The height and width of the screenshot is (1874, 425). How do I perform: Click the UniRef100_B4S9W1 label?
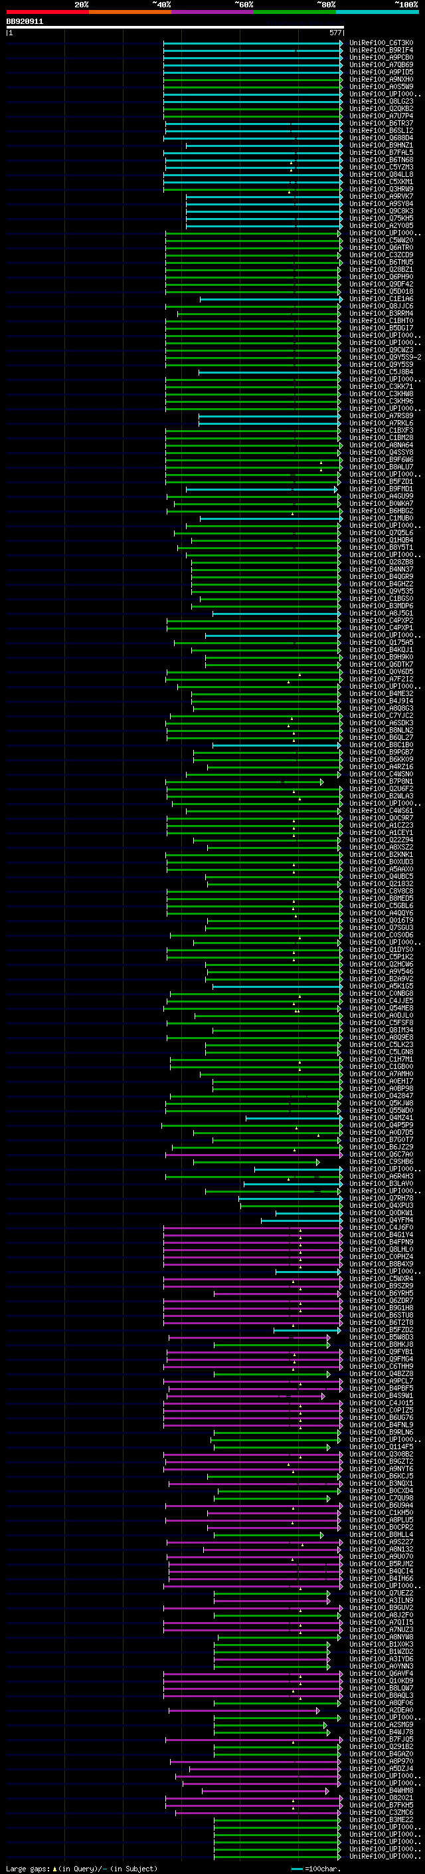pos(381,1396)
